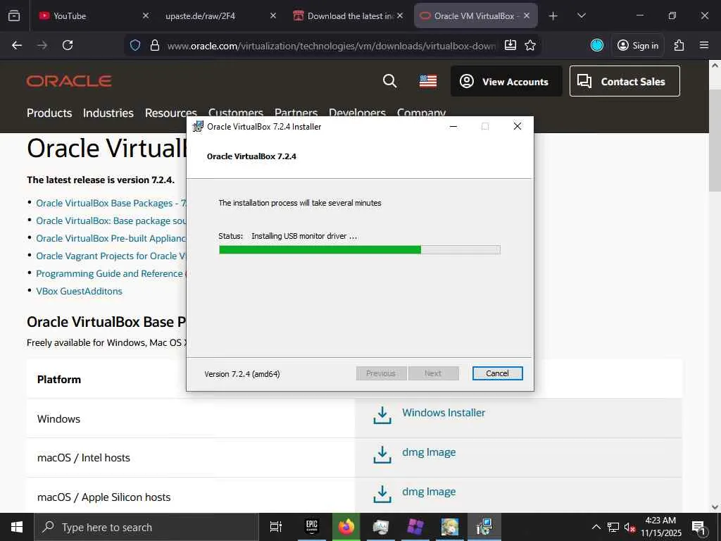Open Oracle VirtualBox Pre-built Appliances link

click(x=111, y=238)
